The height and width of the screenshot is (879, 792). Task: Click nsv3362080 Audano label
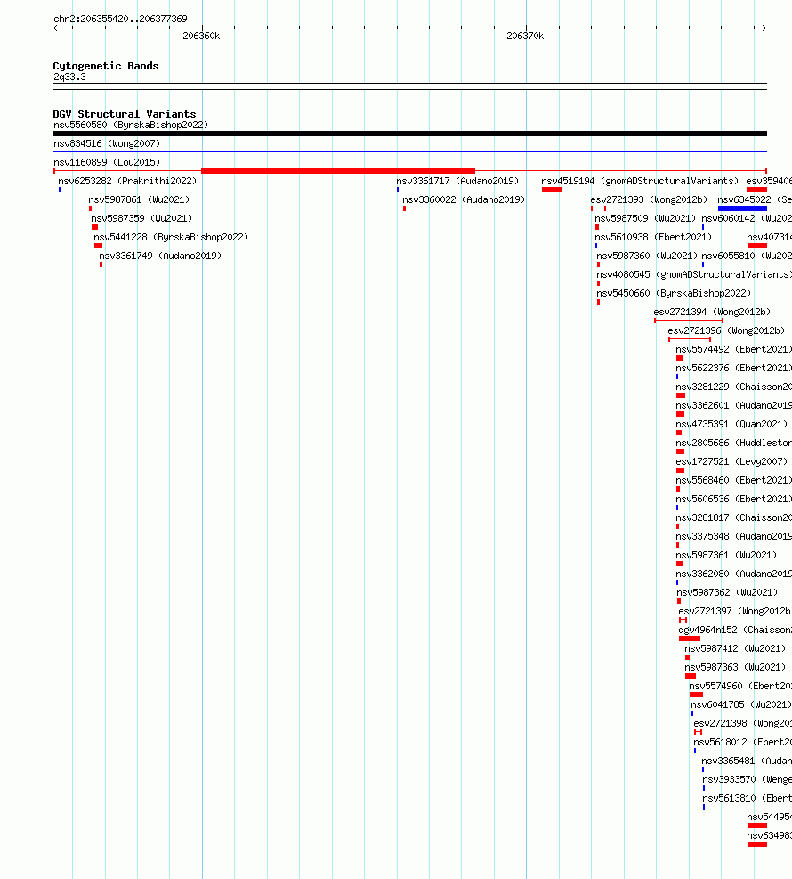[x=734, y=574]
